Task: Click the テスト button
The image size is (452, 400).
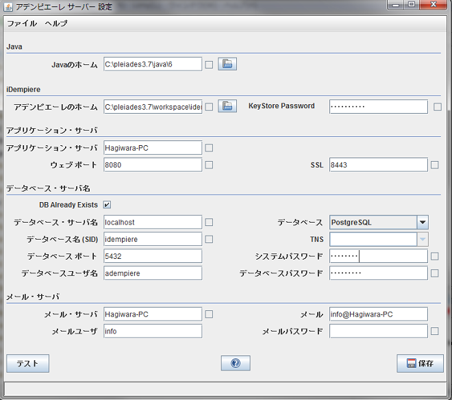Action: 27,364
